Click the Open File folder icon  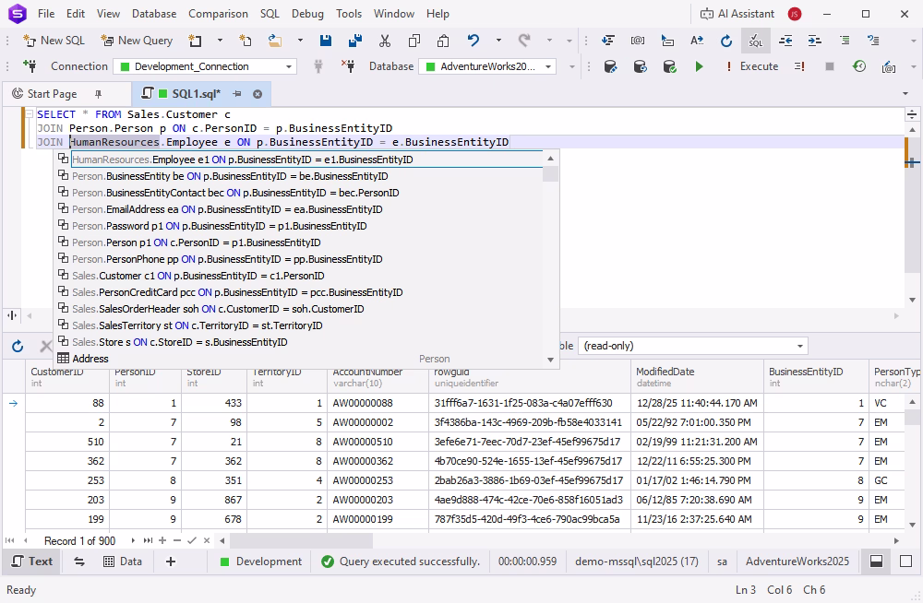click(274, 41)
